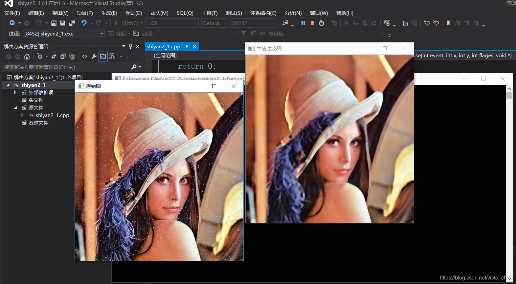
Task: Click the View Code brackets icon
Action: pos(85,57)
